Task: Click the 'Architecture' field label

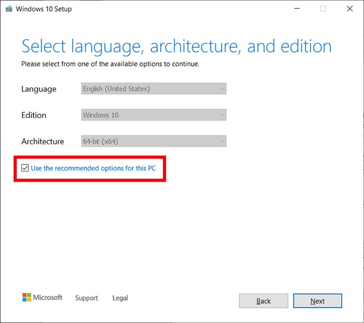Action: (x=43, y=142)
